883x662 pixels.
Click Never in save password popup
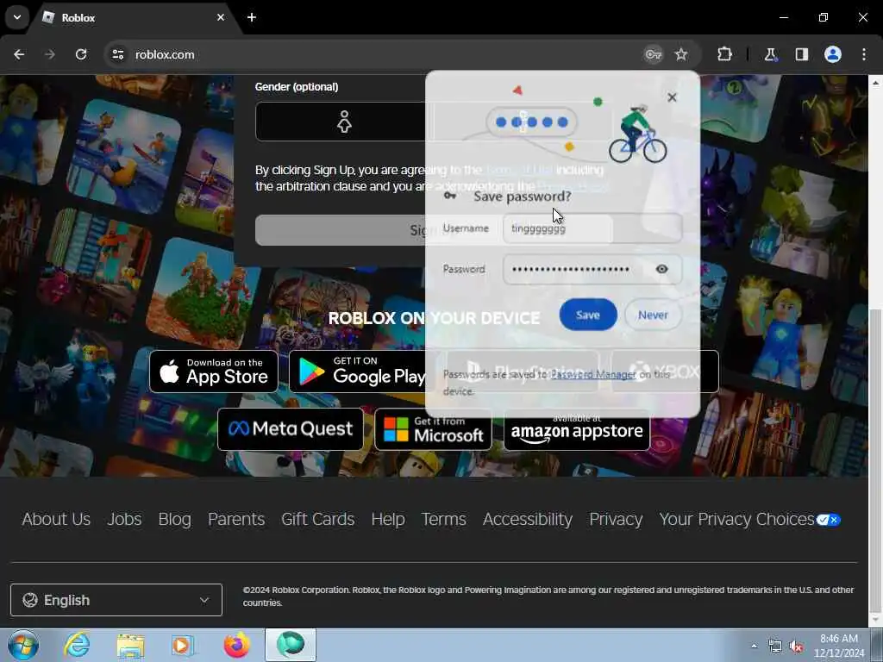click(x=654, y=315)
